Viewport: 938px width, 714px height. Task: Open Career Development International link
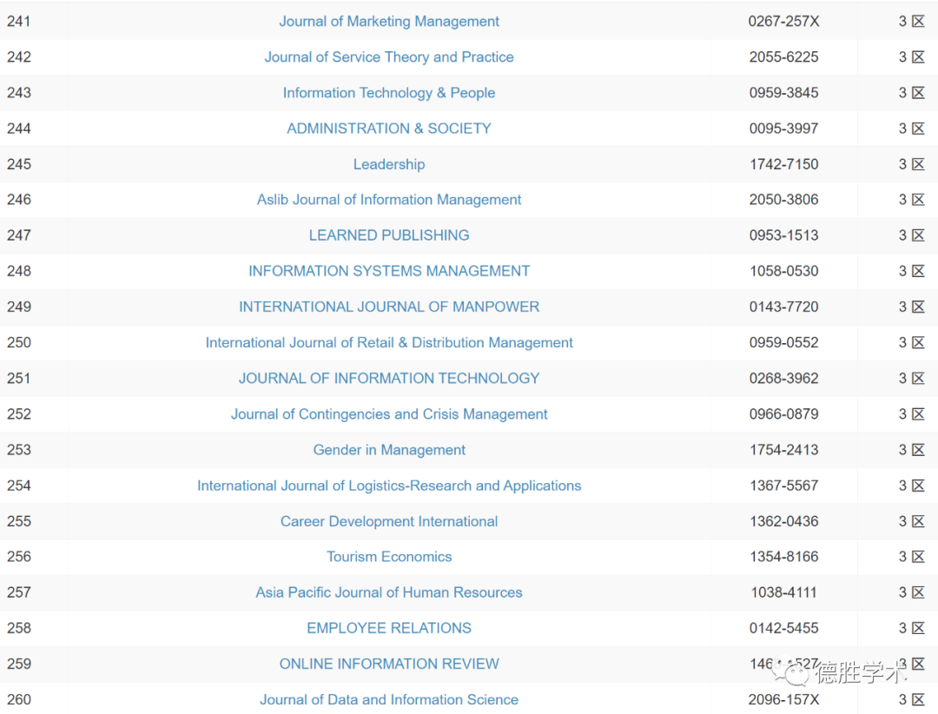tap(389, 521)
